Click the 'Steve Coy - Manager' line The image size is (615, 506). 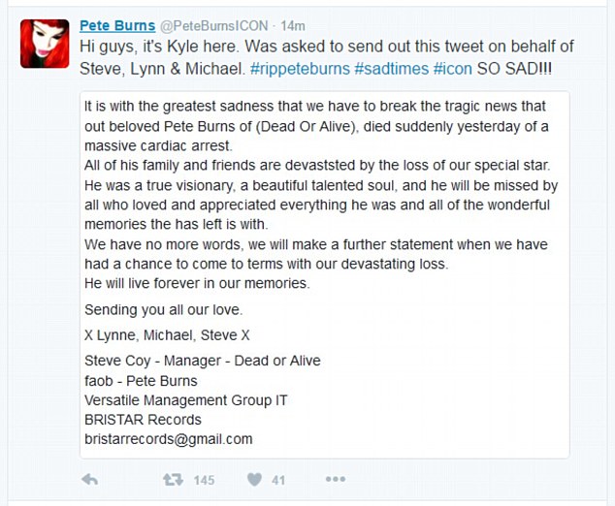(202, 361)
